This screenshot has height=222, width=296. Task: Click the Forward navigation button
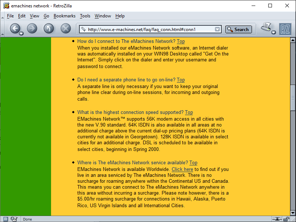click(32, 28)
